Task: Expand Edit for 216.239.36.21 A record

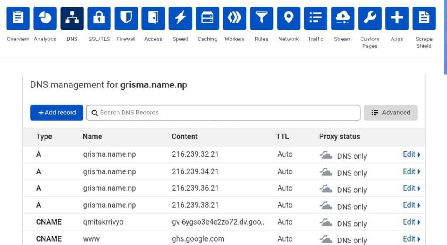Action: pos(412,188)
